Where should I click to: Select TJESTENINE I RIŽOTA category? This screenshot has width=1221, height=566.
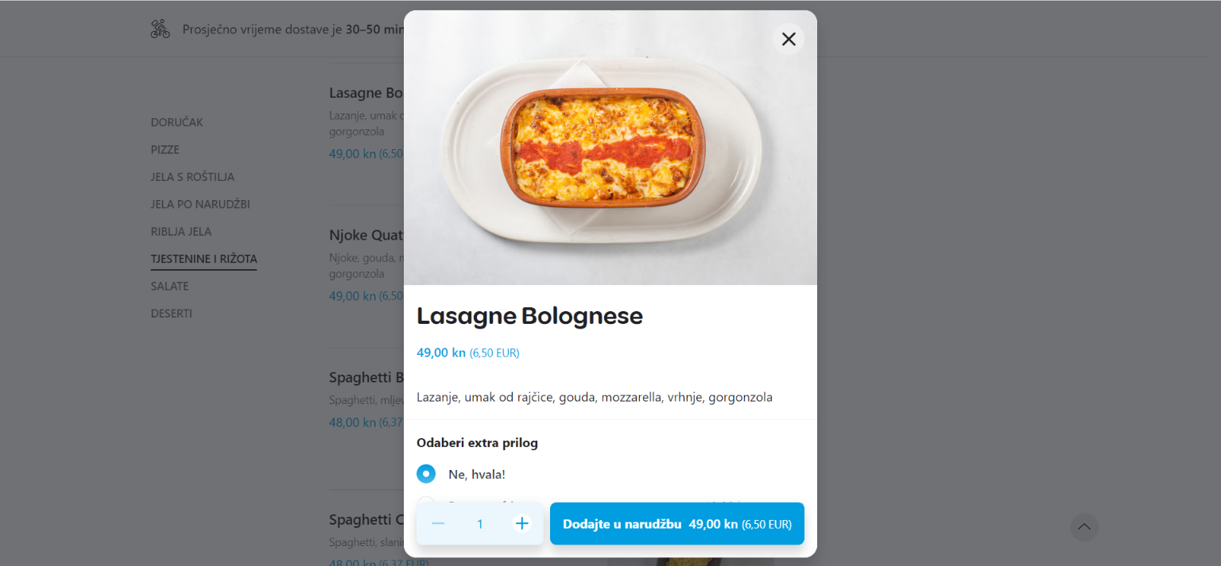[203, 259]
